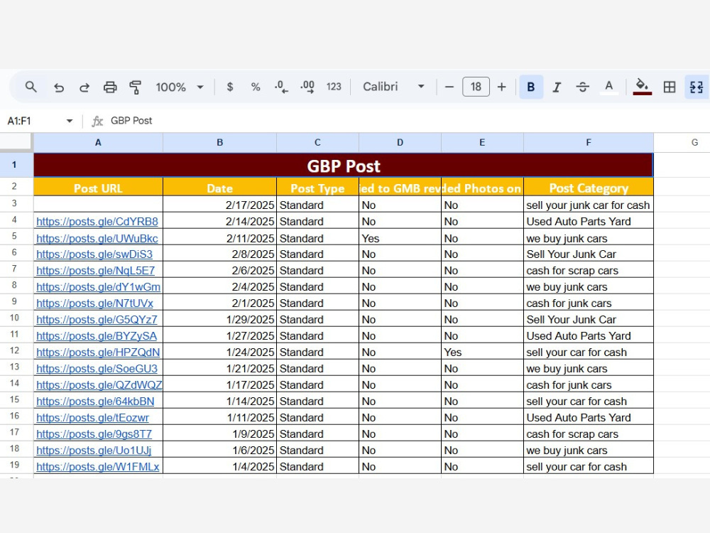The height and width of the screenshot is (533, 710).
Task: Open link https://posts.gle/NqL5E7
Action: point(95,271)
